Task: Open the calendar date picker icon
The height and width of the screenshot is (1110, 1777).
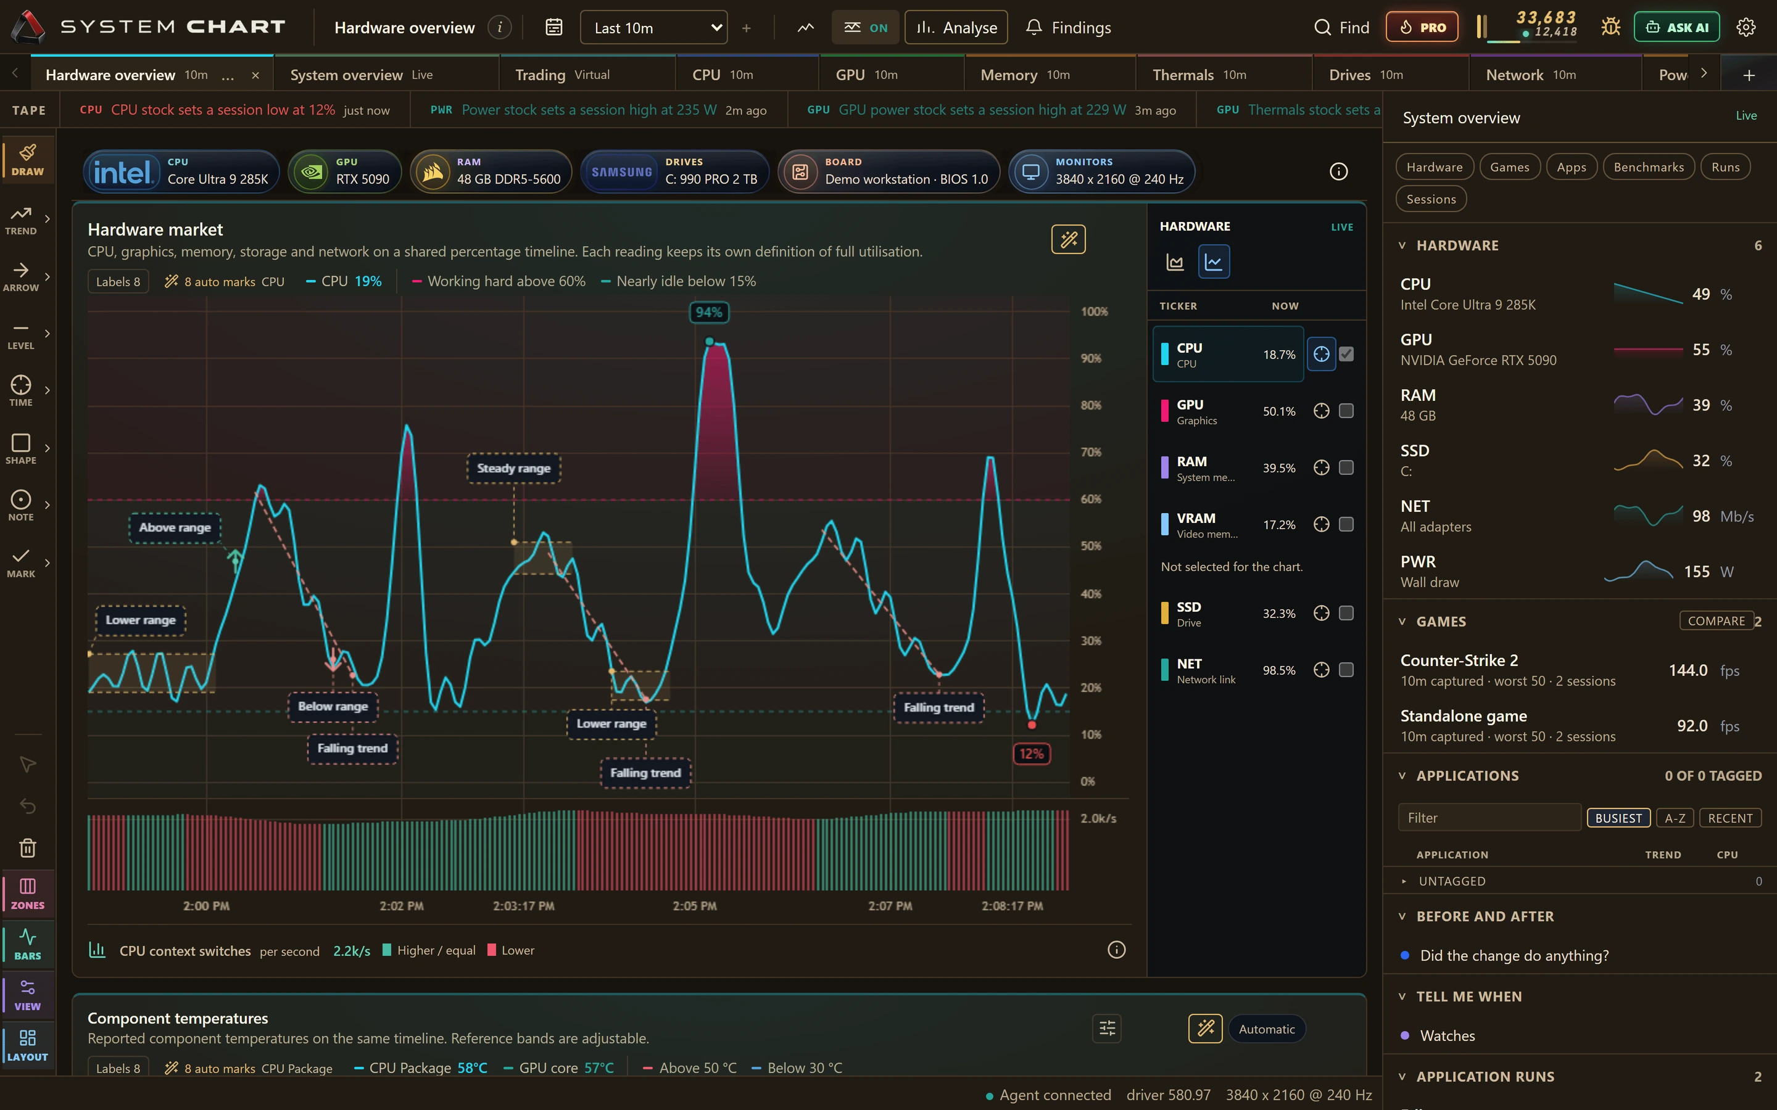Action: click(x=553, y=27)
